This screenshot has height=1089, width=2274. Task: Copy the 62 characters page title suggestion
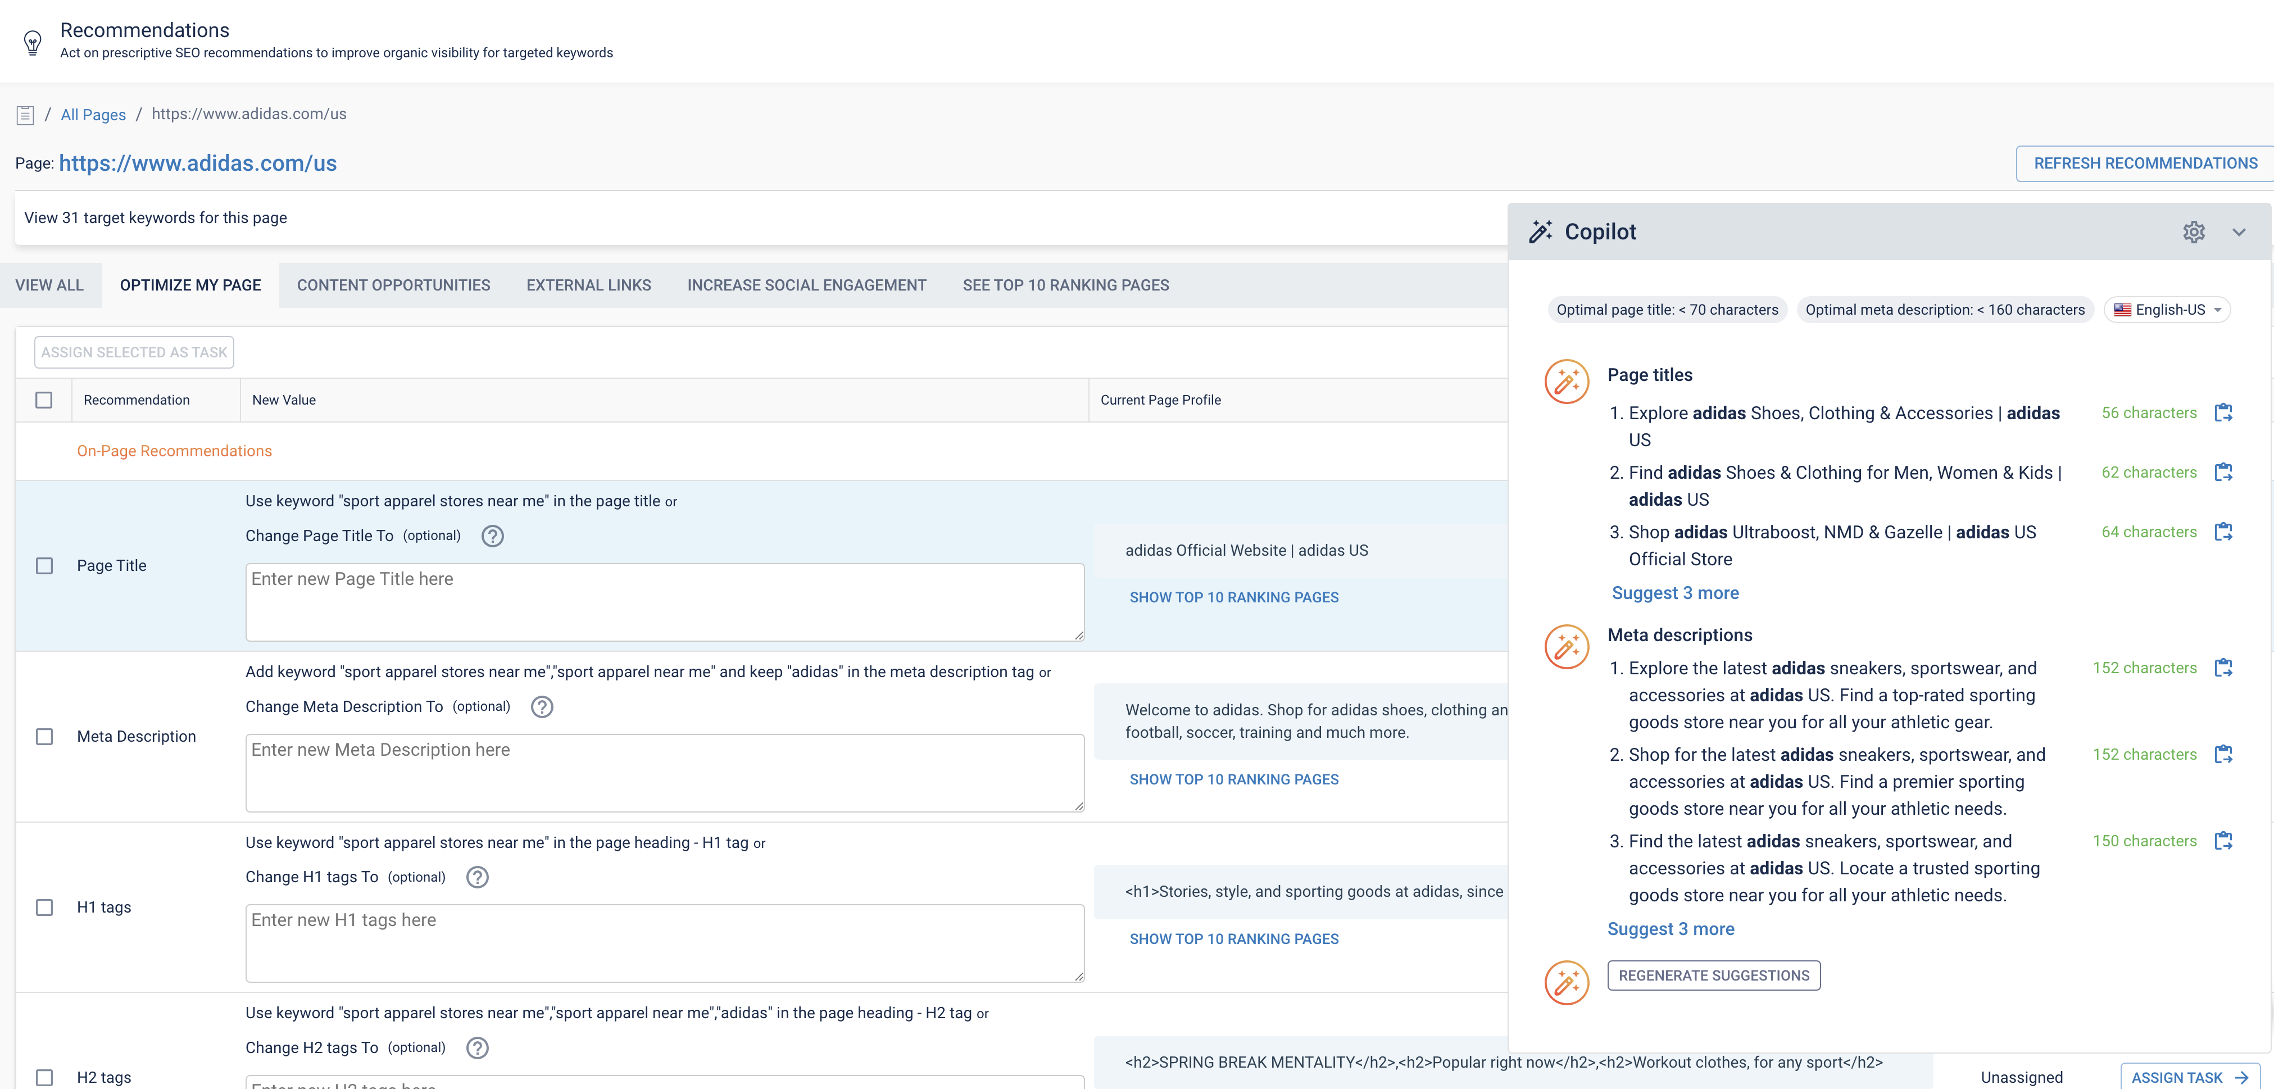click(2223, 472)
